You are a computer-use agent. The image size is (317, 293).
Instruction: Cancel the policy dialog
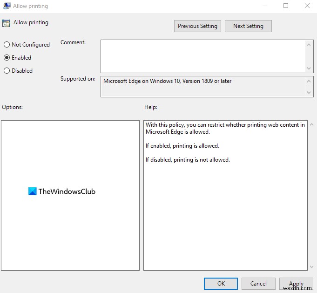pos(258,284)
